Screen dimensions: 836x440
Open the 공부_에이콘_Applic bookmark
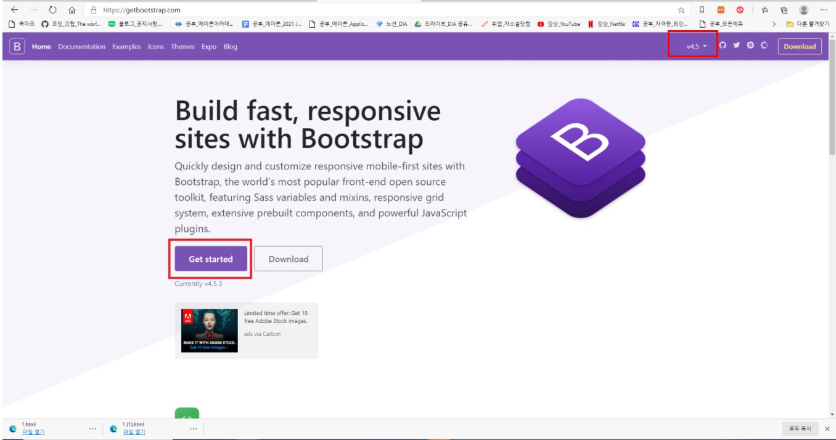[x=338, y=24]
